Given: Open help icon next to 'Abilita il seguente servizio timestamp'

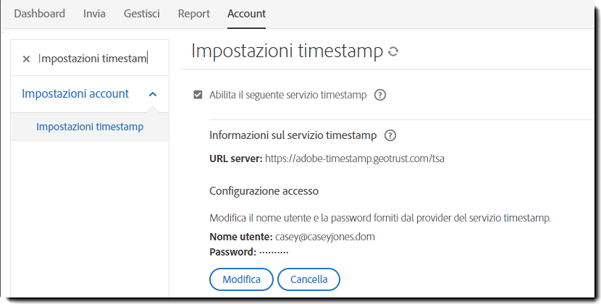Looking at the screenshot, I should click(x=380, y=95).
